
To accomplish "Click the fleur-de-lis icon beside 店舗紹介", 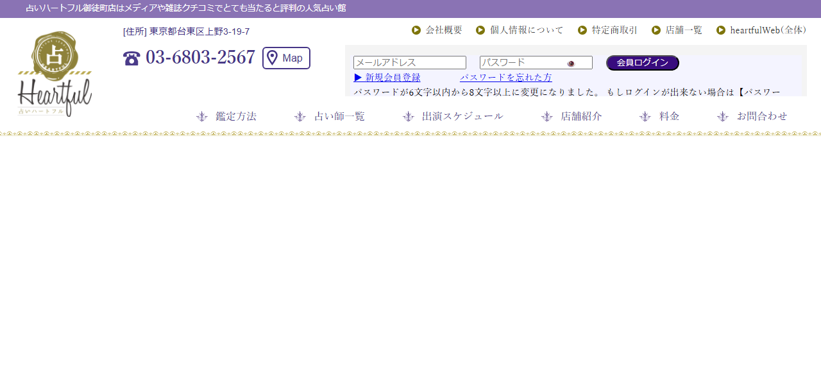I will tap(547, 116).
